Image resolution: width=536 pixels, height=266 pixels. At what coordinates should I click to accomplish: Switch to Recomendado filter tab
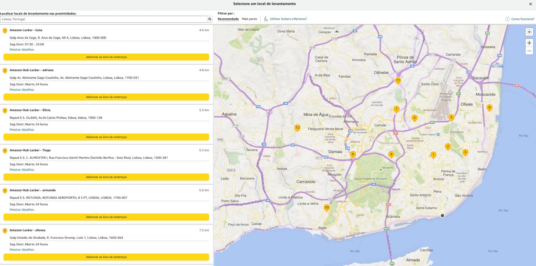(x=228, y=19)
